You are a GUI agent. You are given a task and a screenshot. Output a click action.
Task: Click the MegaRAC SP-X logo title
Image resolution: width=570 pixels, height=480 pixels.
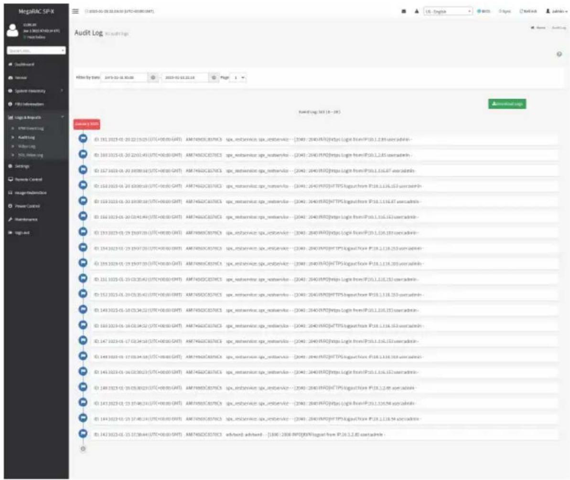pyautogui.click(x=36, y=11)
